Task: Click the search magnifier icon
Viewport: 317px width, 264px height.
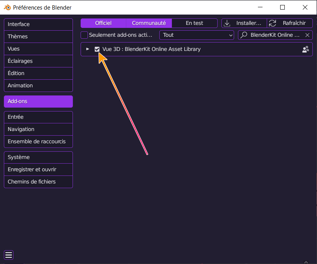Action: (244, 35)
